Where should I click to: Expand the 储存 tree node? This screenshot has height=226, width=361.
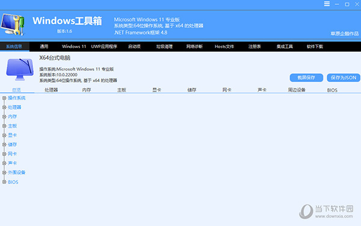4,144
